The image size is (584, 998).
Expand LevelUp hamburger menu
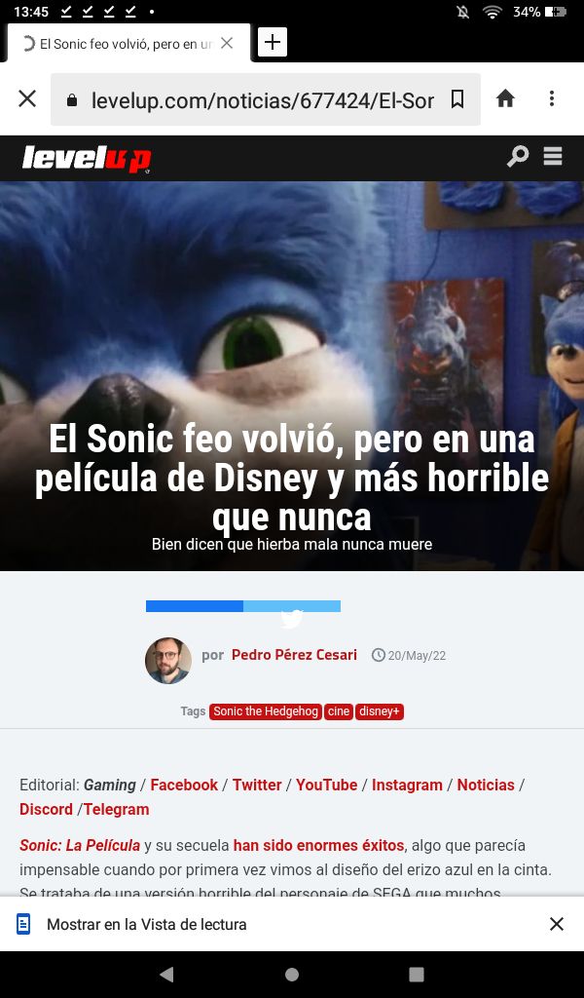tap(553, 156)
